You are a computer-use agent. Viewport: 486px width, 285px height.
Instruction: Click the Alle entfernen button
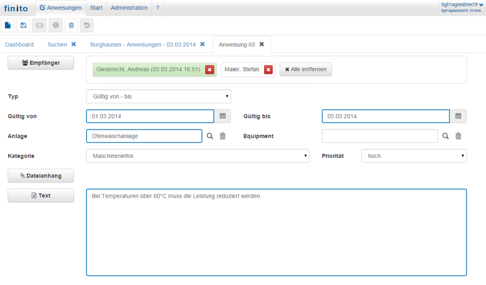pos(306,69)
